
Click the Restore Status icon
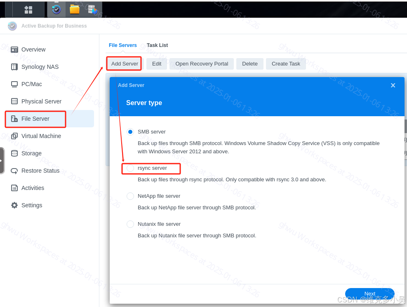(x=14, y=171)
